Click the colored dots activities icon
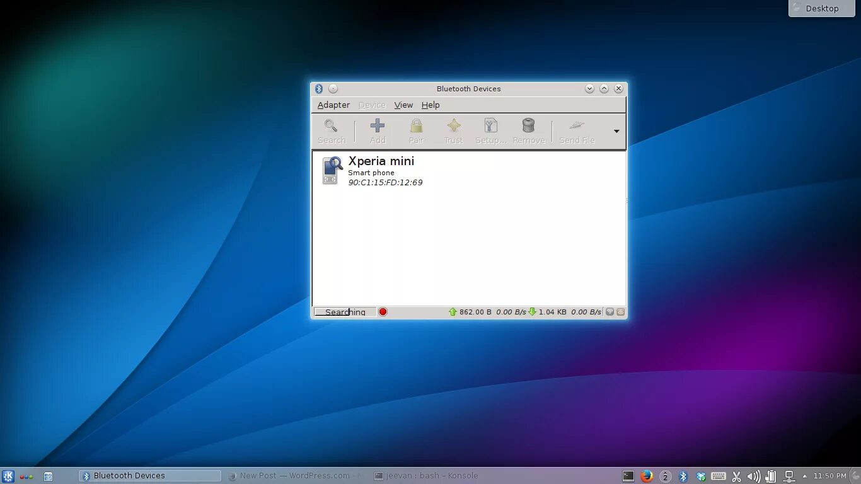This screenshot has width=861, height=484. (x=26, y=477)
